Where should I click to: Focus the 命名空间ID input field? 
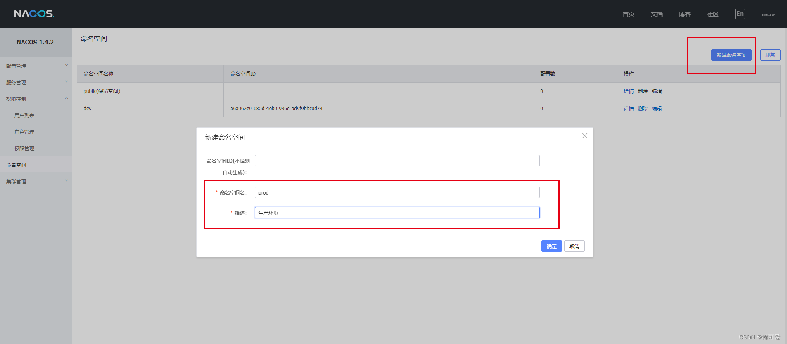tap(397, 161)
